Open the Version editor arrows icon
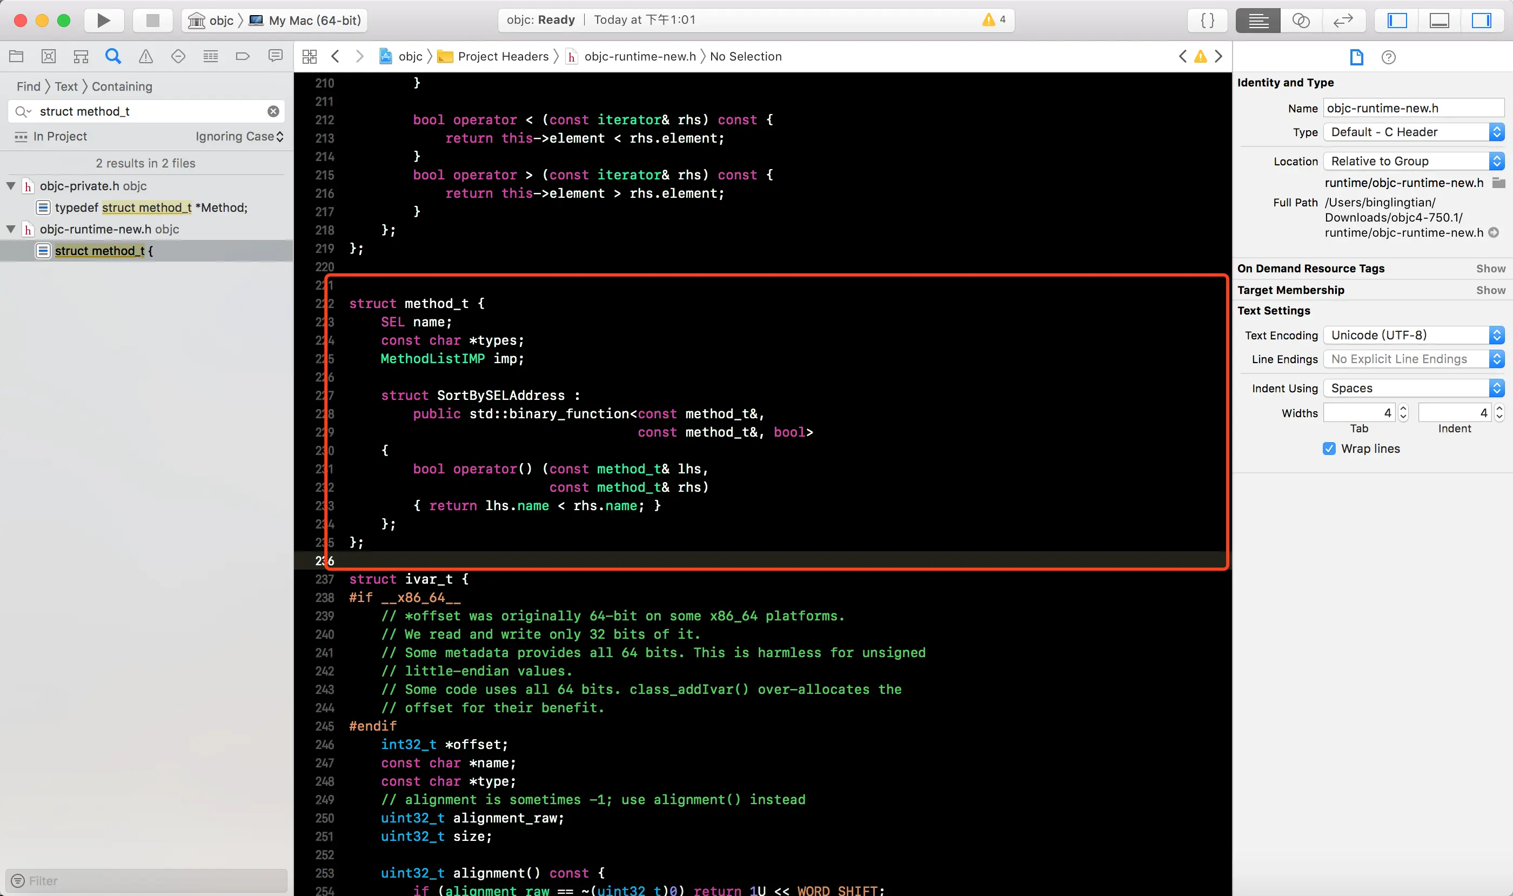 click(1343, 20)
